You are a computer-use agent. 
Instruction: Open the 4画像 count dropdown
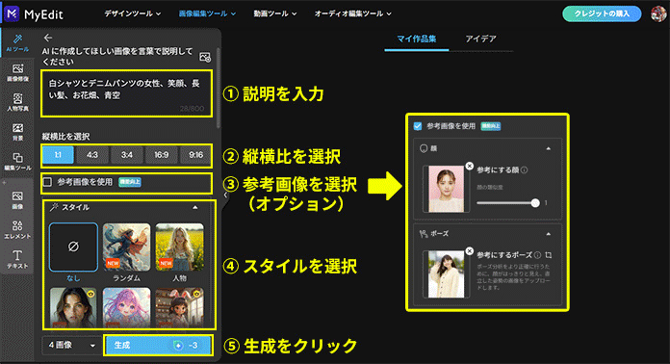coord(71,345)
